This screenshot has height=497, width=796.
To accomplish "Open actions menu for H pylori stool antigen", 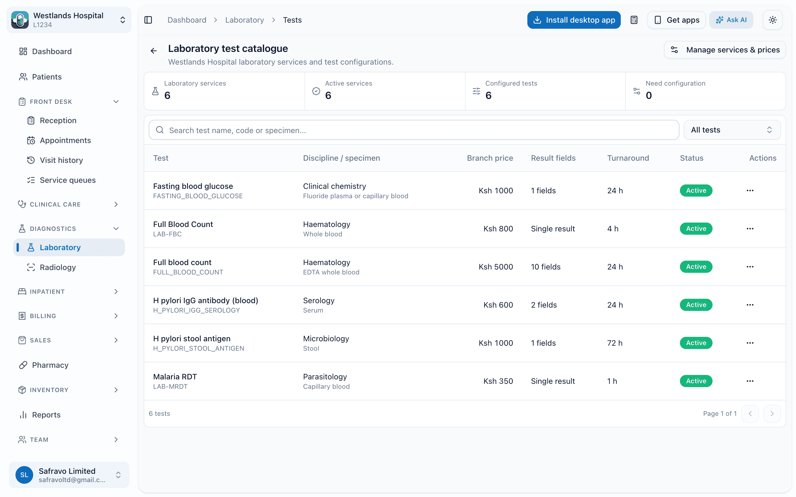I will [750, 343].
